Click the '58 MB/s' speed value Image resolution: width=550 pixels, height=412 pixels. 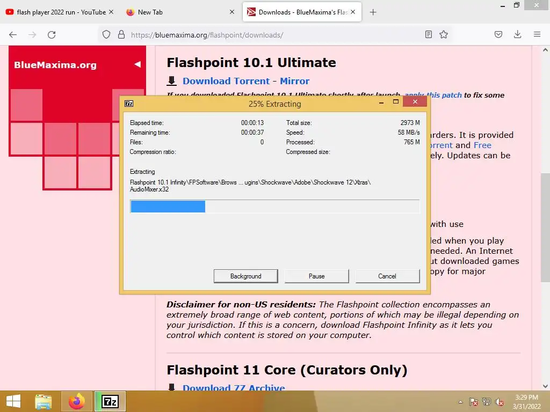(x=409, y=133)
